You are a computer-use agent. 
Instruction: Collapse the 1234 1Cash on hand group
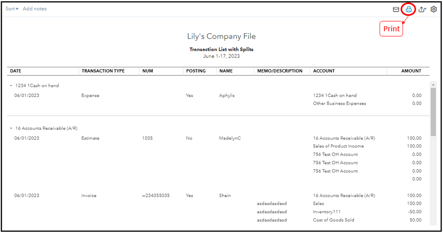point(11,85)
